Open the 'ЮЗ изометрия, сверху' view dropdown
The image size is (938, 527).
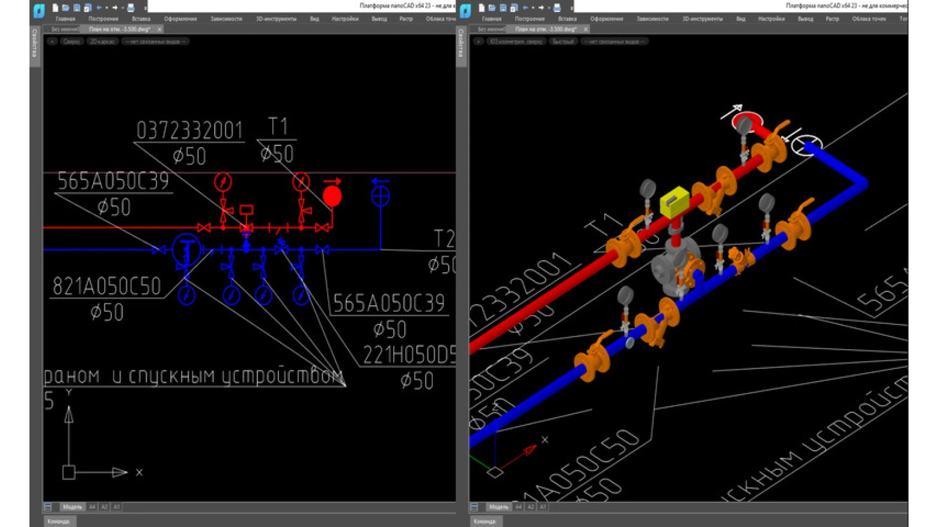(x=516, y=41)
